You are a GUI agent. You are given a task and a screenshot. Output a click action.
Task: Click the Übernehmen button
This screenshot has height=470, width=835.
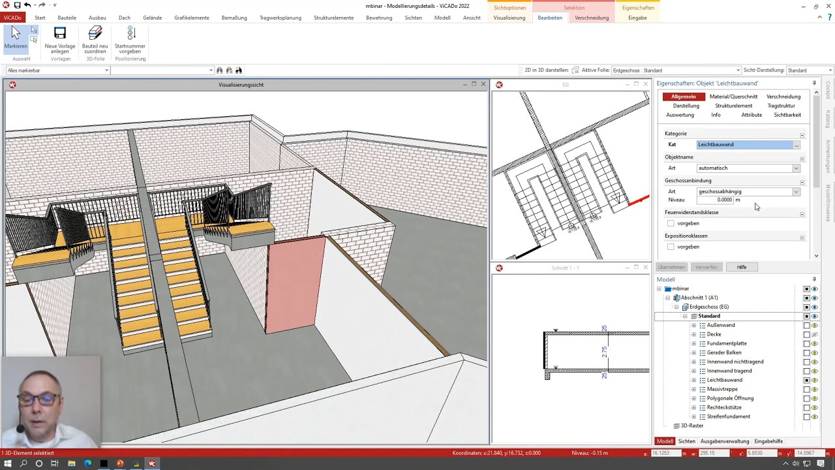tap(671, 267)
